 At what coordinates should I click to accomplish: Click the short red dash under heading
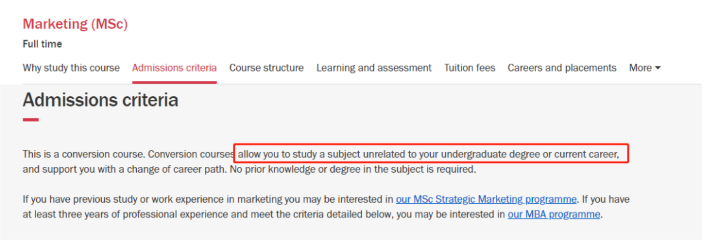click(31, 119)
